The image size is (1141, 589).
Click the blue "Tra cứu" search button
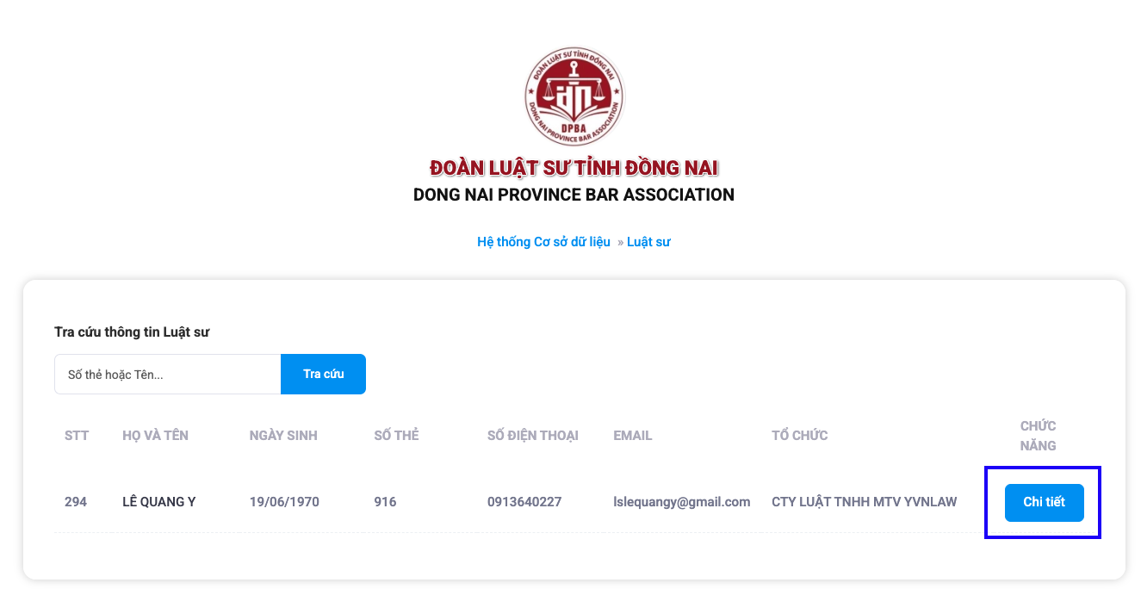click(323, 374)
